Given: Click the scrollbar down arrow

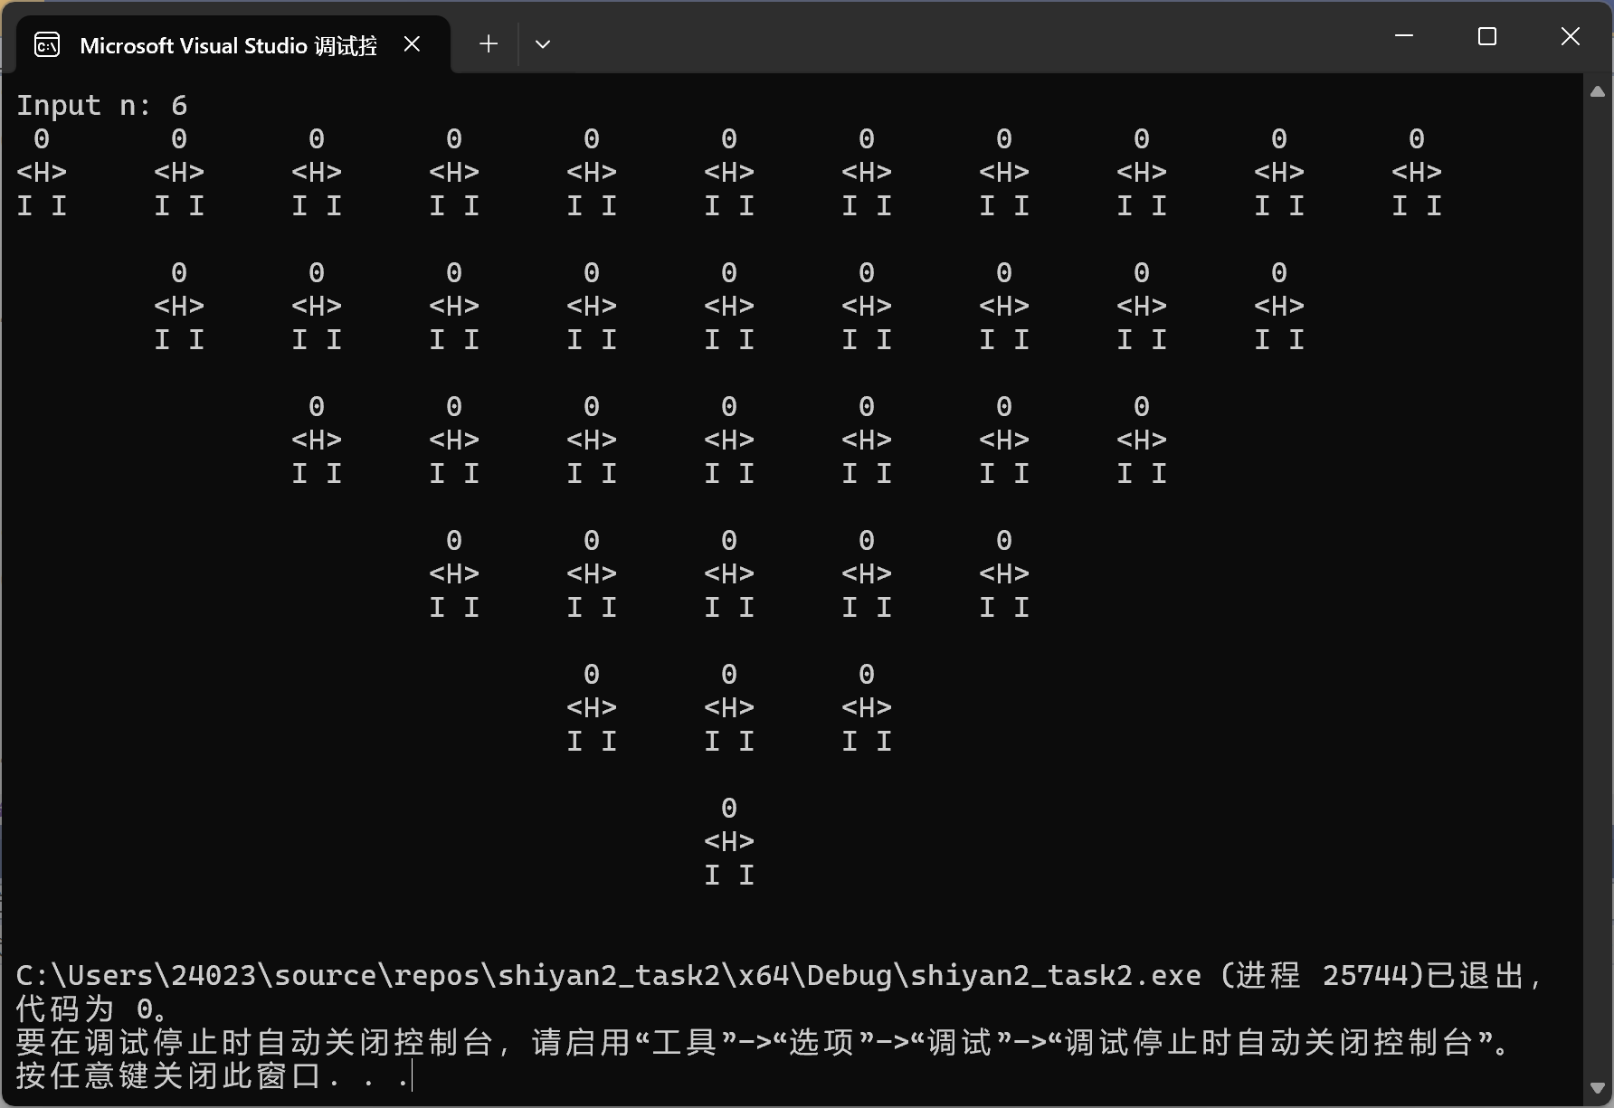Looking at the screenshot, I should [x=1598, y=1088].
